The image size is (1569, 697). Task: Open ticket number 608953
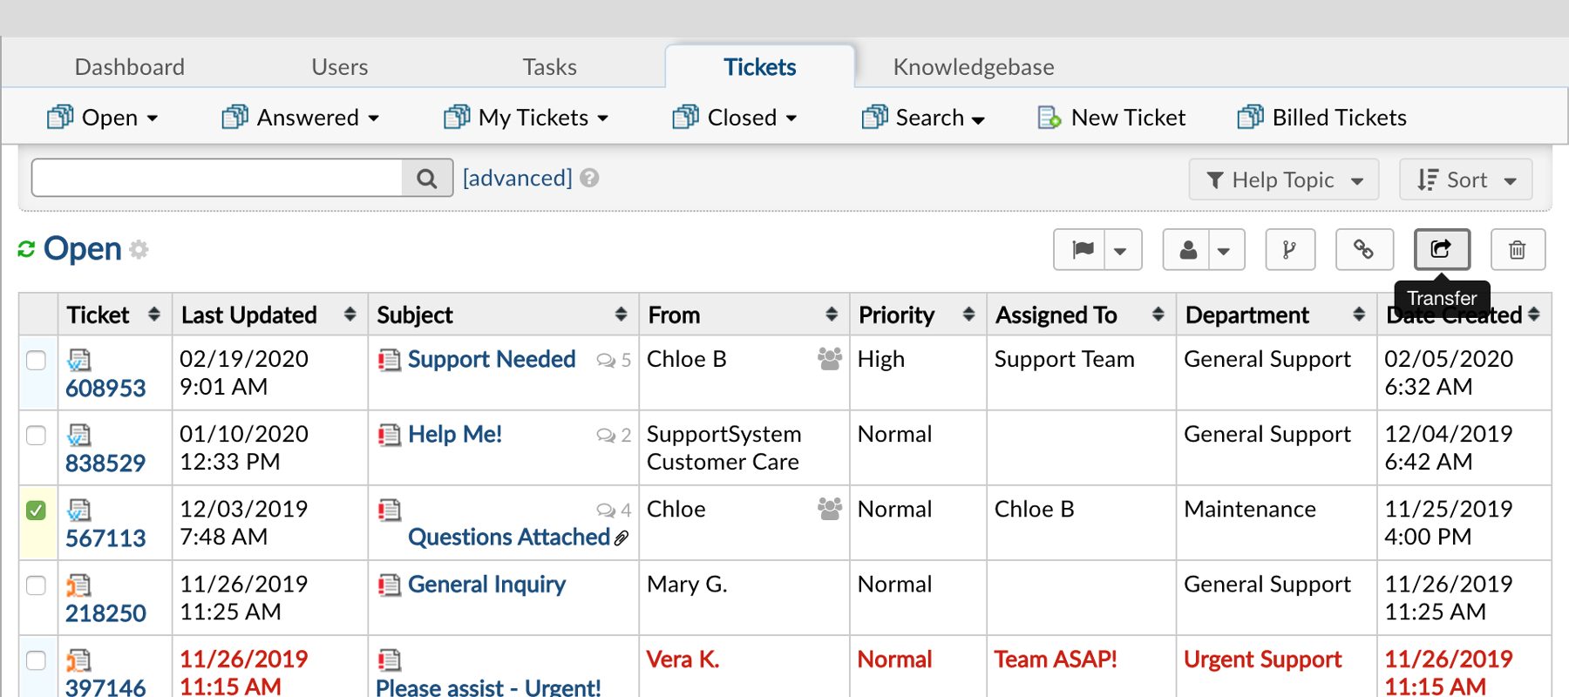[x=105, y=389]
